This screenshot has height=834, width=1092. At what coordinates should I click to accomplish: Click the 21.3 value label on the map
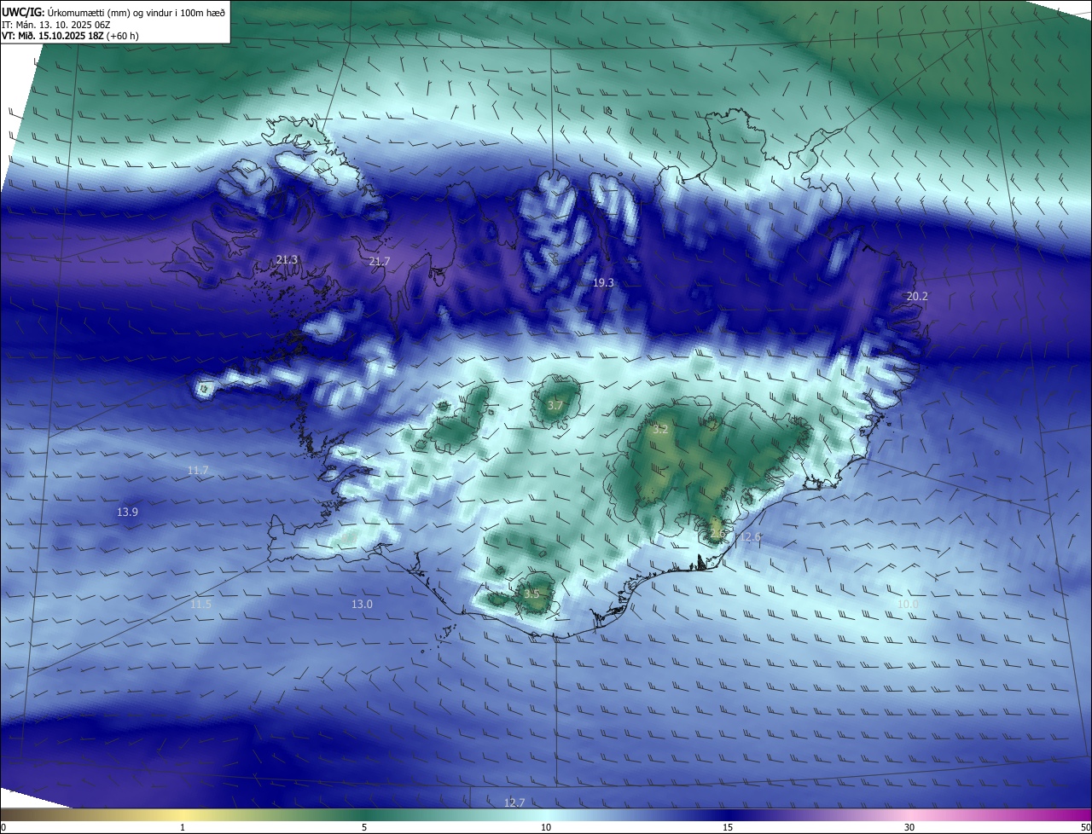coord(288,259)
